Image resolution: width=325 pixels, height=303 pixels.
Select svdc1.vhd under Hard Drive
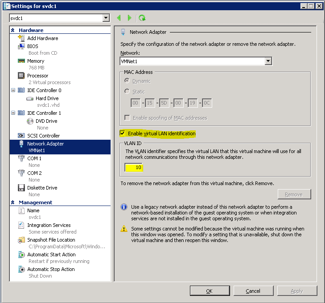pos(48,105)
